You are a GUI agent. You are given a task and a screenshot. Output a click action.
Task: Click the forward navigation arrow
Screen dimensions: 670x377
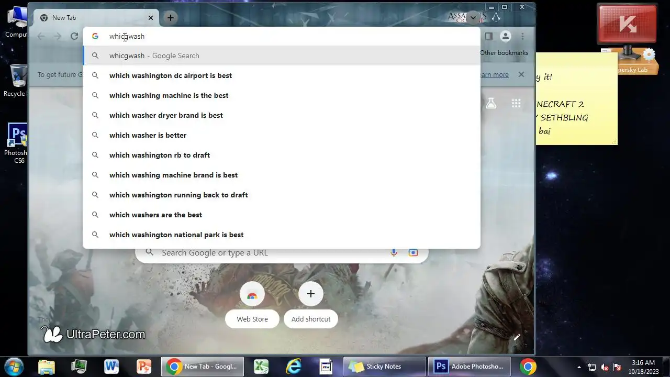pos(58,36)
